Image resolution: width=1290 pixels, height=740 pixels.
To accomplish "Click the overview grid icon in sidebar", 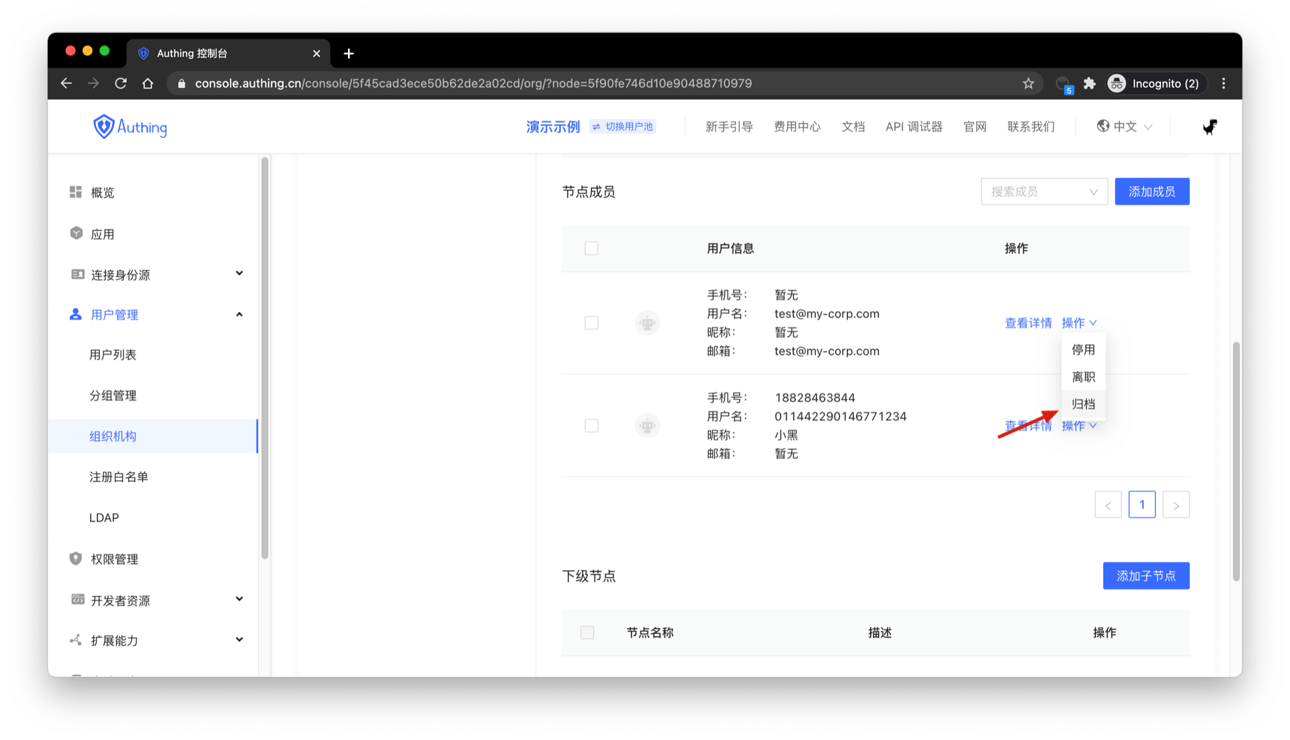I will [75, 192].
